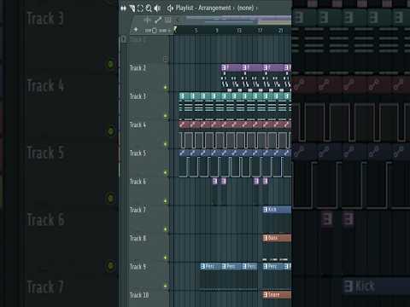Image resolution: width=410 pixels, height=307 pixels.
Task: Select the Kick clip on Track 7
Action: tap(277, 210)
